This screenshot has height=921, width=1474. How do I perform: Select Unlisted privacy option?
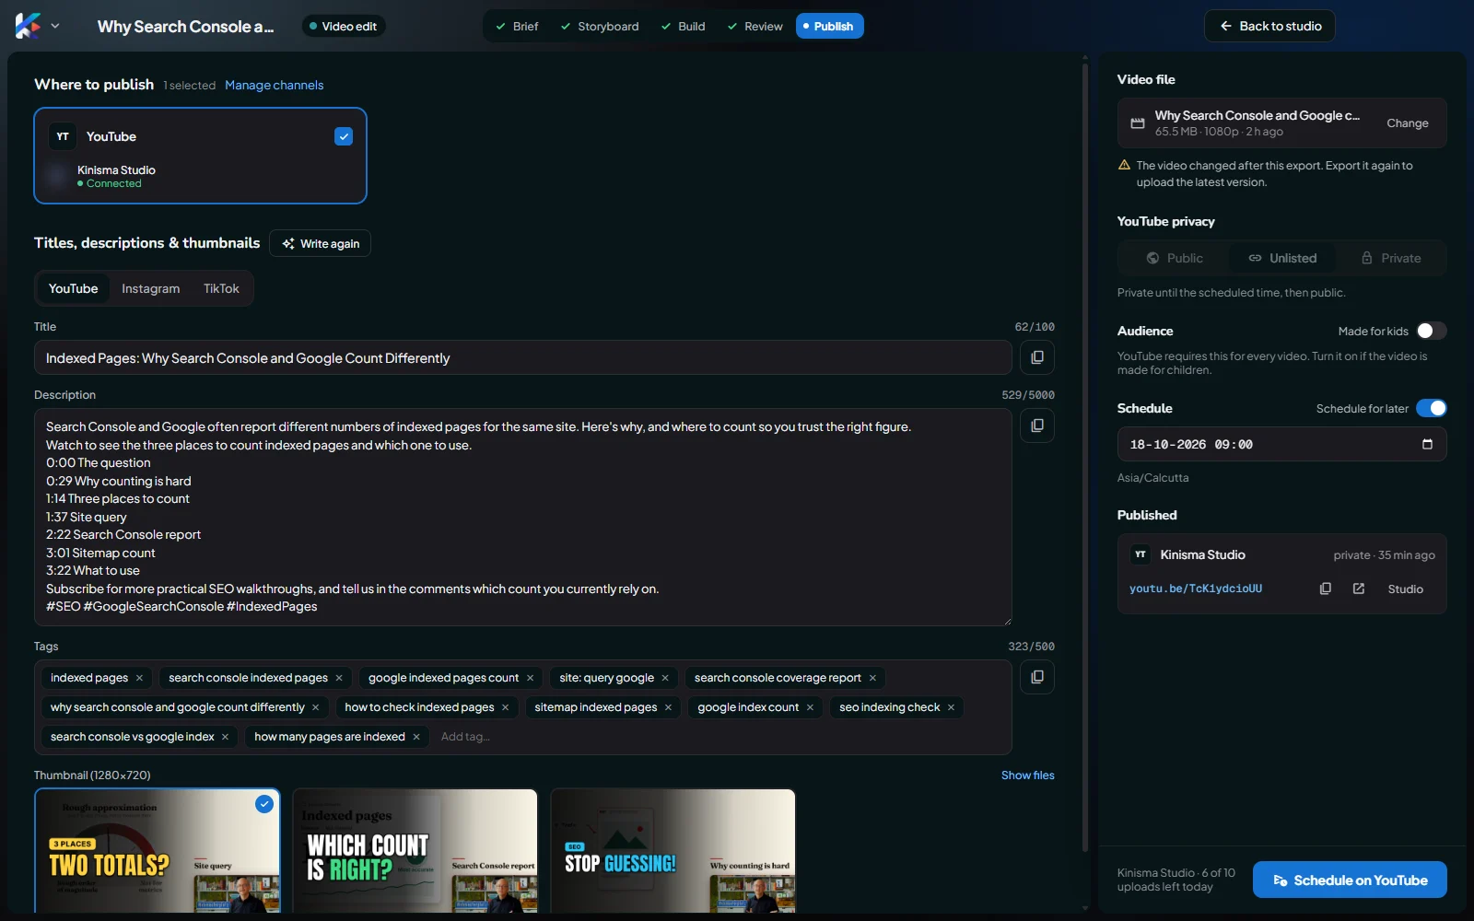(1282, 258)
